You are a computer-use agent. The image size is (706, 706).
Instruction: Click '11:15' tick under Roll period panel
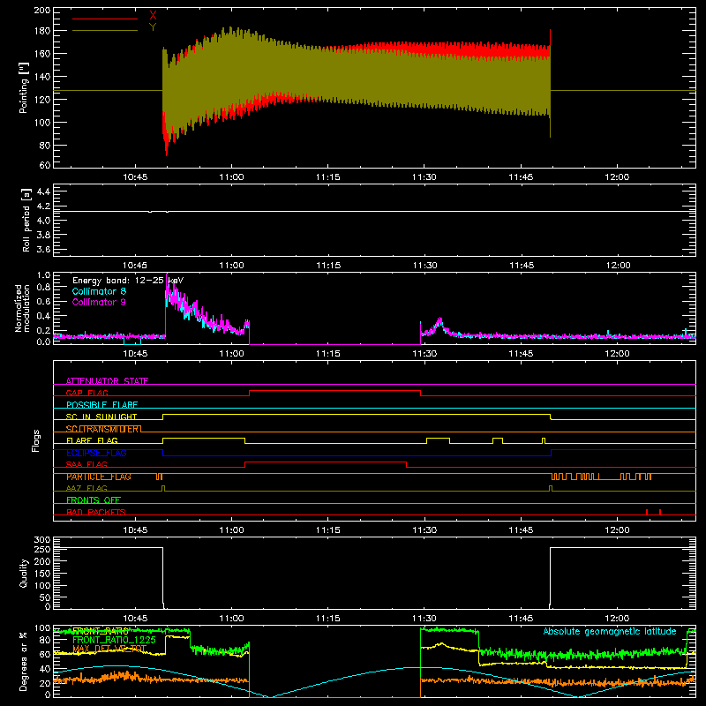tap(328, 266)
